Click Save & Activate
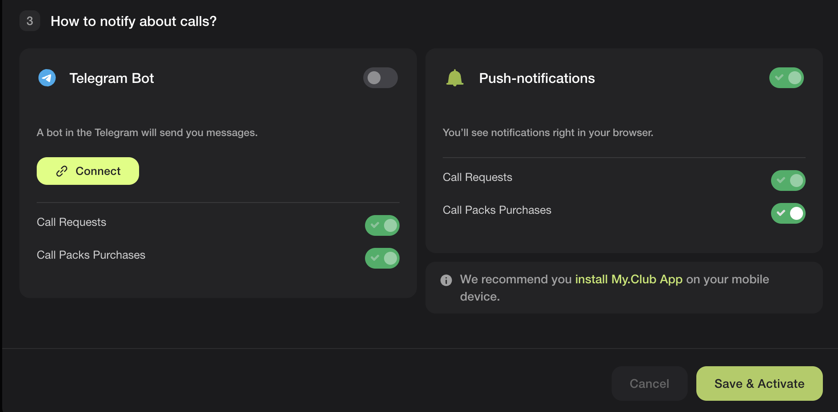This screenshot has height=412, width=838. click(x=759, y=383)
